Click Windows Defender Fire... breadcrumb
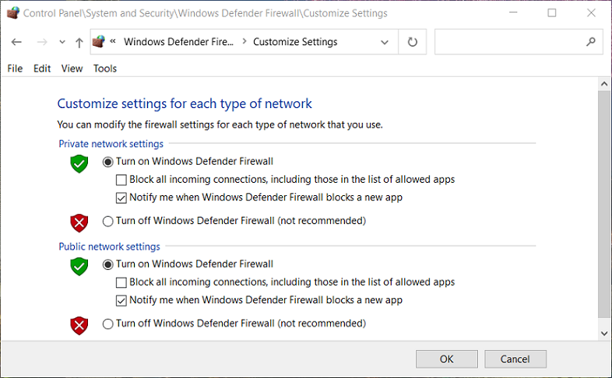The width and height of the screenshot is (612, 378). point(178,42)
